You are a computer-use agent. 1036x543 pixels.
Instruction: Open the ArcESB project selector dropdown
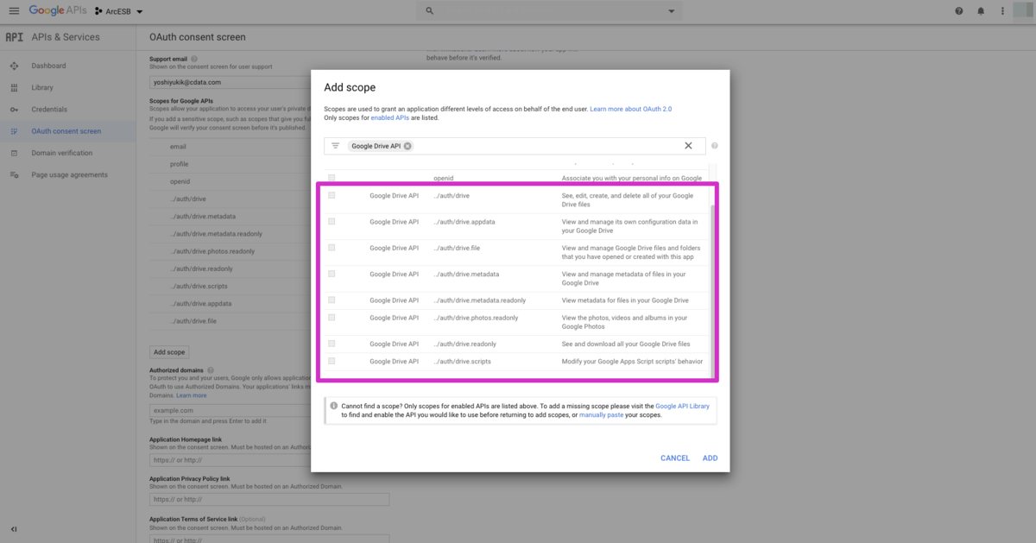(119, 11)
